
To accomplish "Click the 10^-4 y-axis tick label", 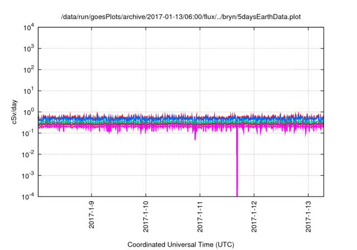I will 28,197.
